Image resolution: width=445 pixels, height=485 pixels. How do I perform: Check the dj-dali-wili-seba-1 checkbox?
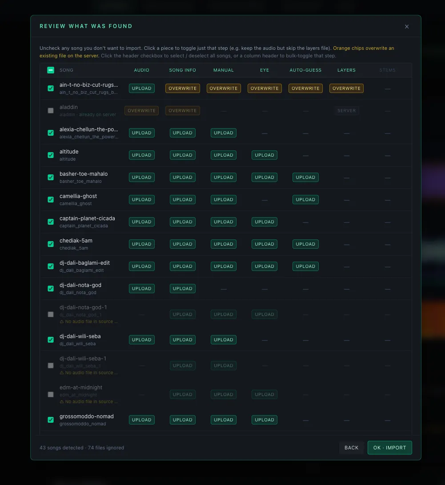click(51, 366)
